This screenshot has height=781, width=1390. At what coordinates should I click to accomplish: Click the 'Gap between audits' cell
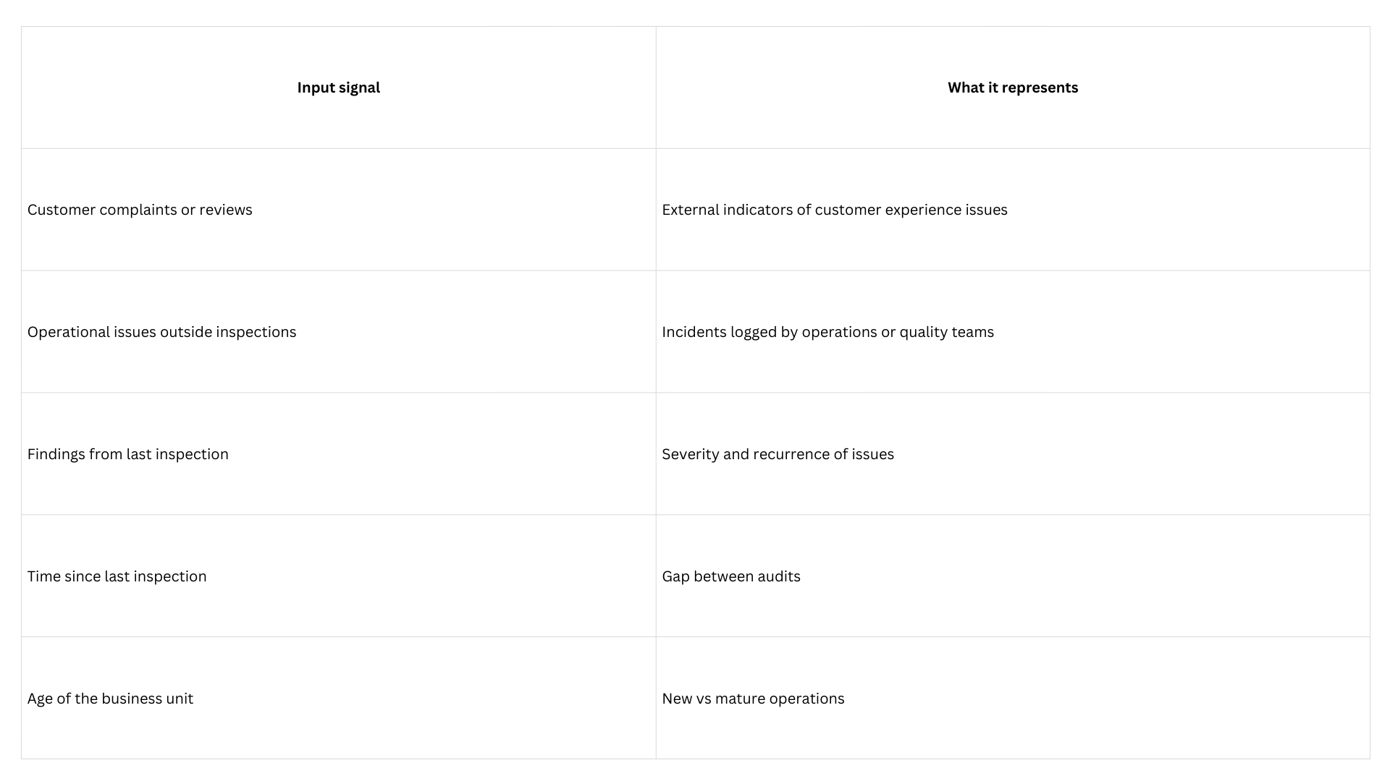pyautogui.click(x=730, y=576)
